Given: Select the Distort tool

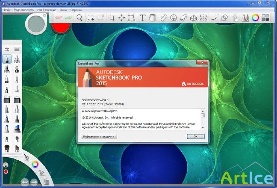Looking at the screenshot, I should 131,18.
